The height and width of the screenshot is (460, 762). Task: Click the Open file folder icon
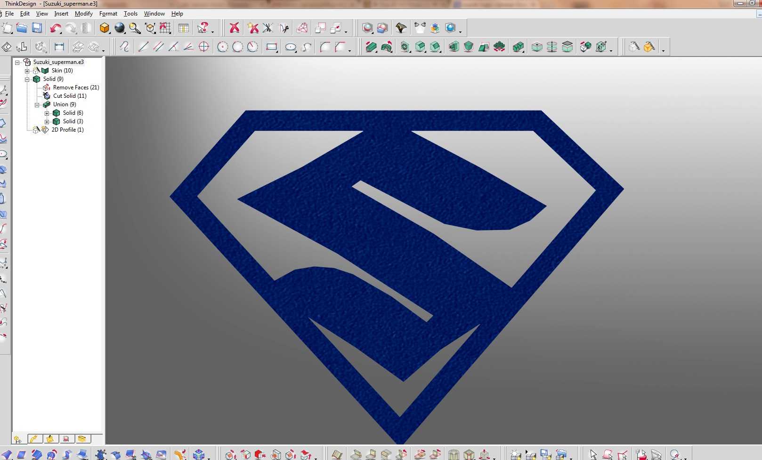pos(22,28)
